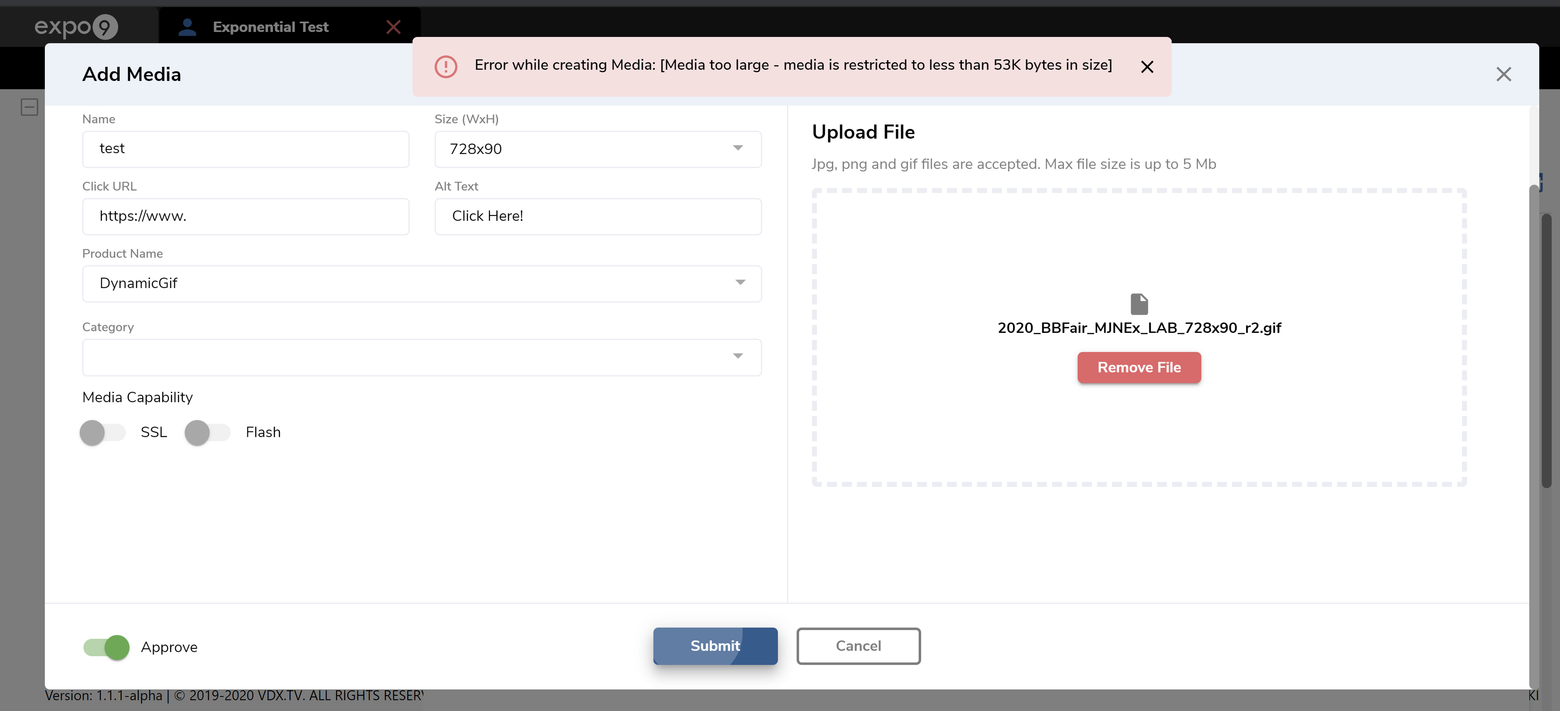This screenshot has height=711, width=1560.
Task: Collapse the panel with the minus icon
Action: (29, 107)
